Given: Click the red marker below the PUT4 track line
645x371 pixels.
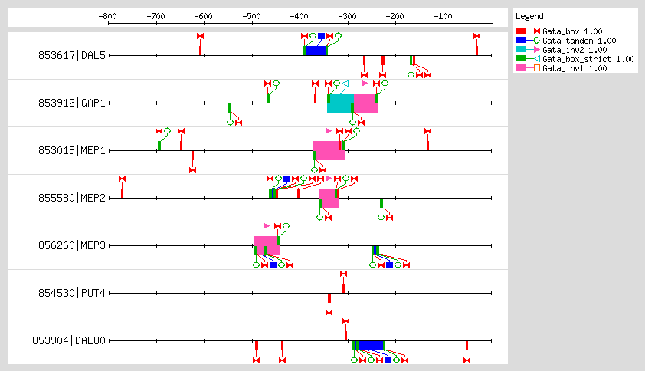Looking at the screenshot, I should tap(329, 303).
